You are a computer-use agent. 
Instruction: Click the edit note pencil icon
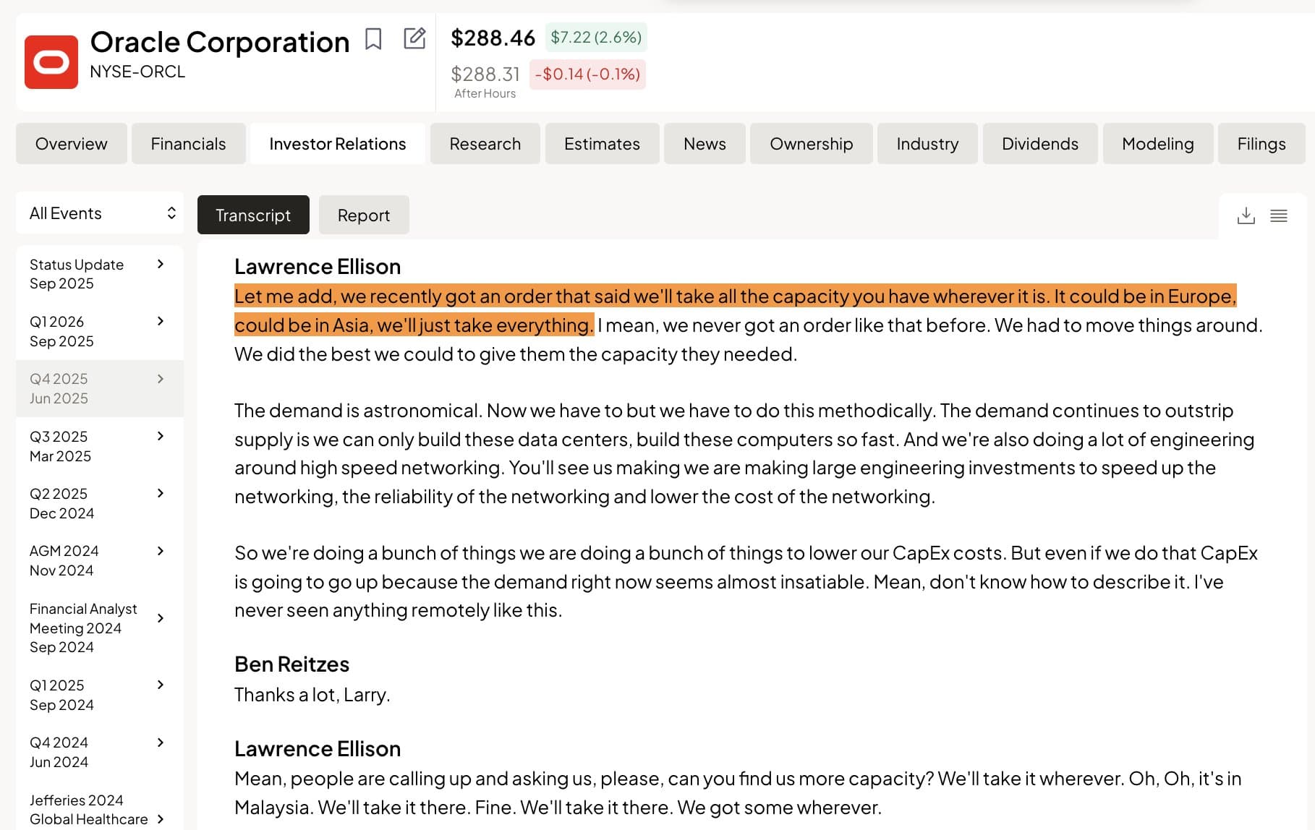[x=414, y=38]
